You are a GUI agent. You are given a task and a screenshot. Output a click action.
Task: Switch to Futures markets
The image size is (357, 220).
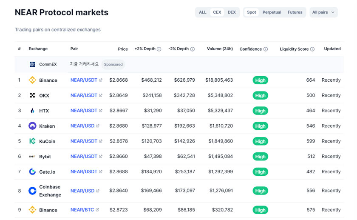point(295,12)
